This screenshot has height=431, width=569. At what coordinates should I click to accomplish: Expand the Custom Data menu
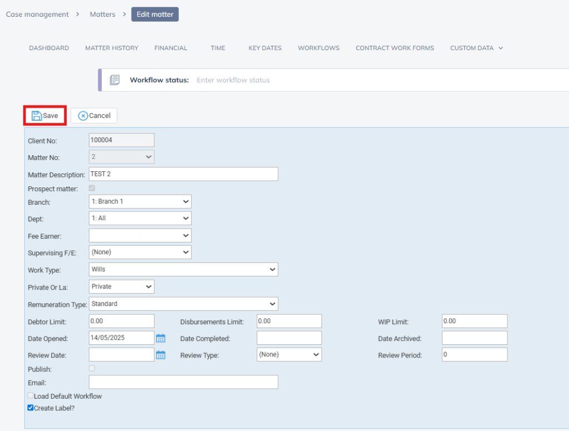point(476,48)
